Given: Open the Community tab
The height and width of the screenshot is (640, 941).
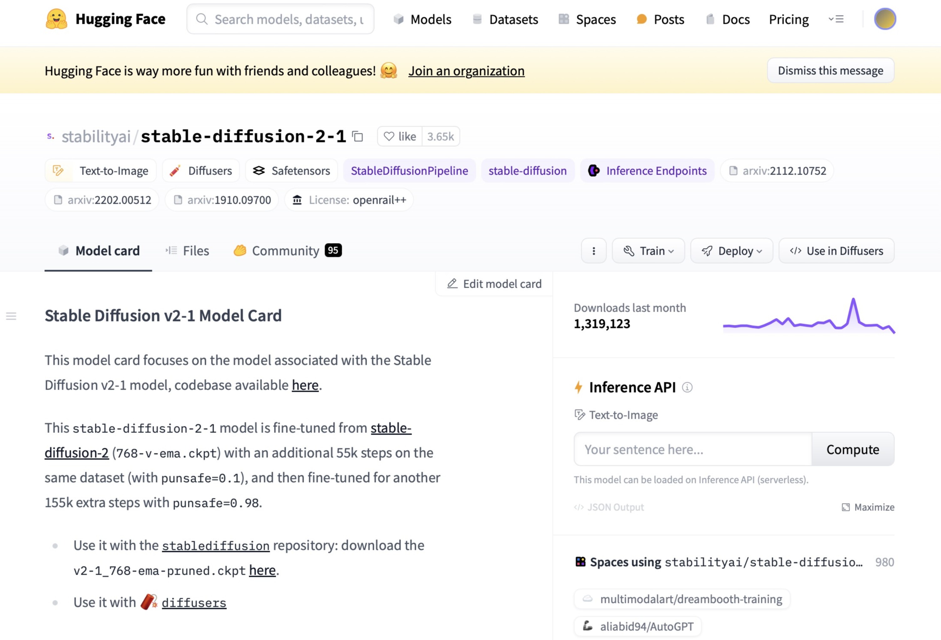Looking at the screenshot, I should [288, 251].
